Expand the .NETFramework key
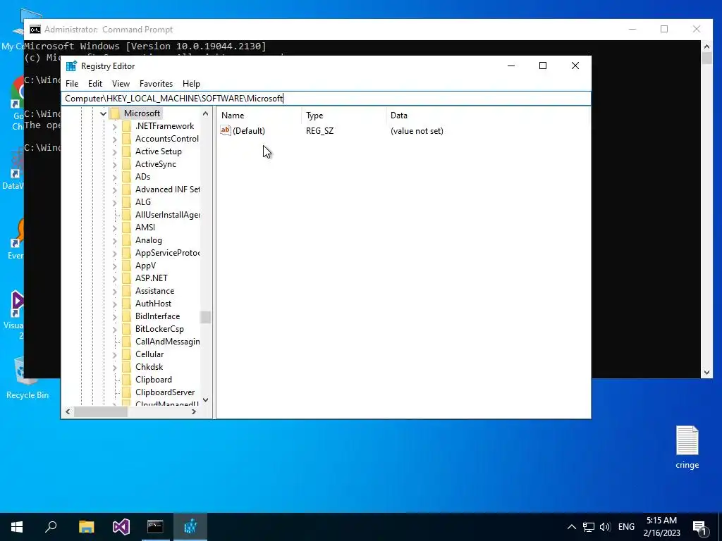722x541 pixels. 115,126
